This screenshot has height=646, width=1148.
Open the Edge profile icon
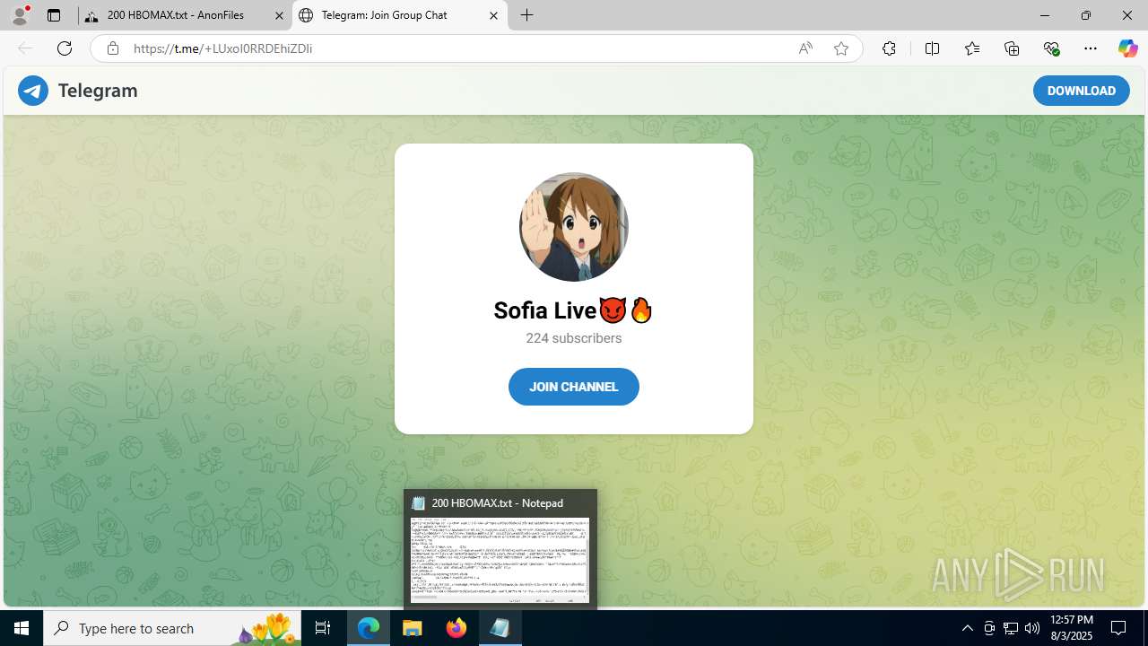[20, 15]
